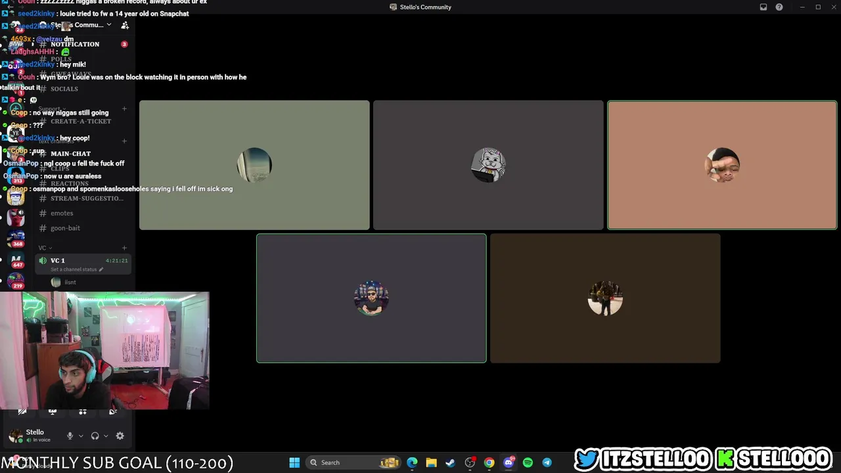Collapse the Support category
The height and width of the screenshot is (473, 841).
52,109
